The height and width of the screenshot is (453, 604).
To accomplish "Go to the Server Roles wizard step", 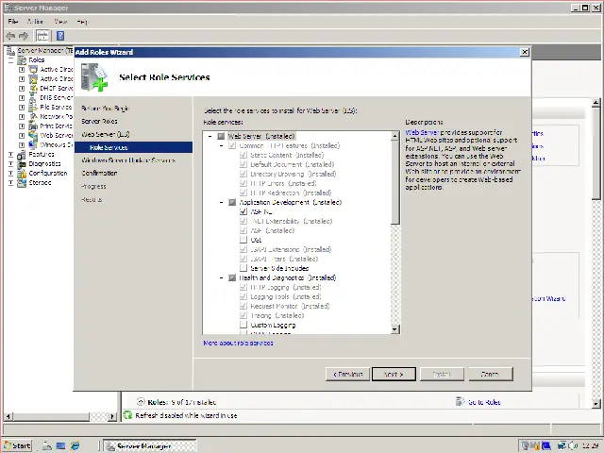I will [99, 122].
